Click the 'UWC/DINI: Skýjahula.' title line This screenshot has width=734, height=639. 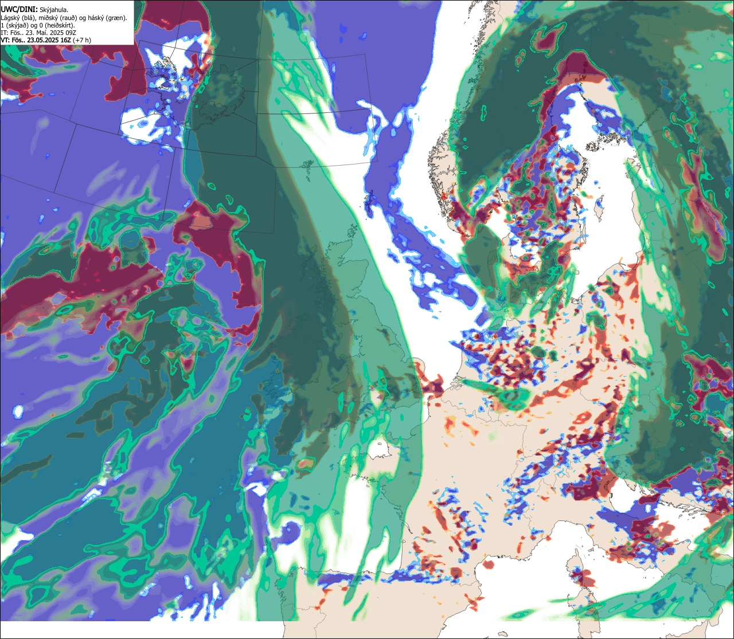point(34,10)
